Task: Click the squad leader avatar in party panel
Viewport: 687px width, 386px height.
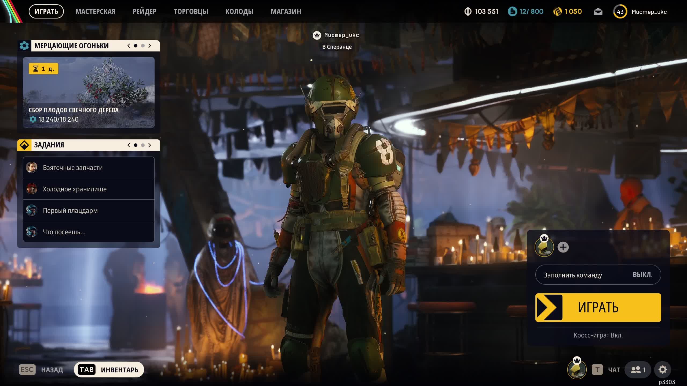Action: pos(544,247)
